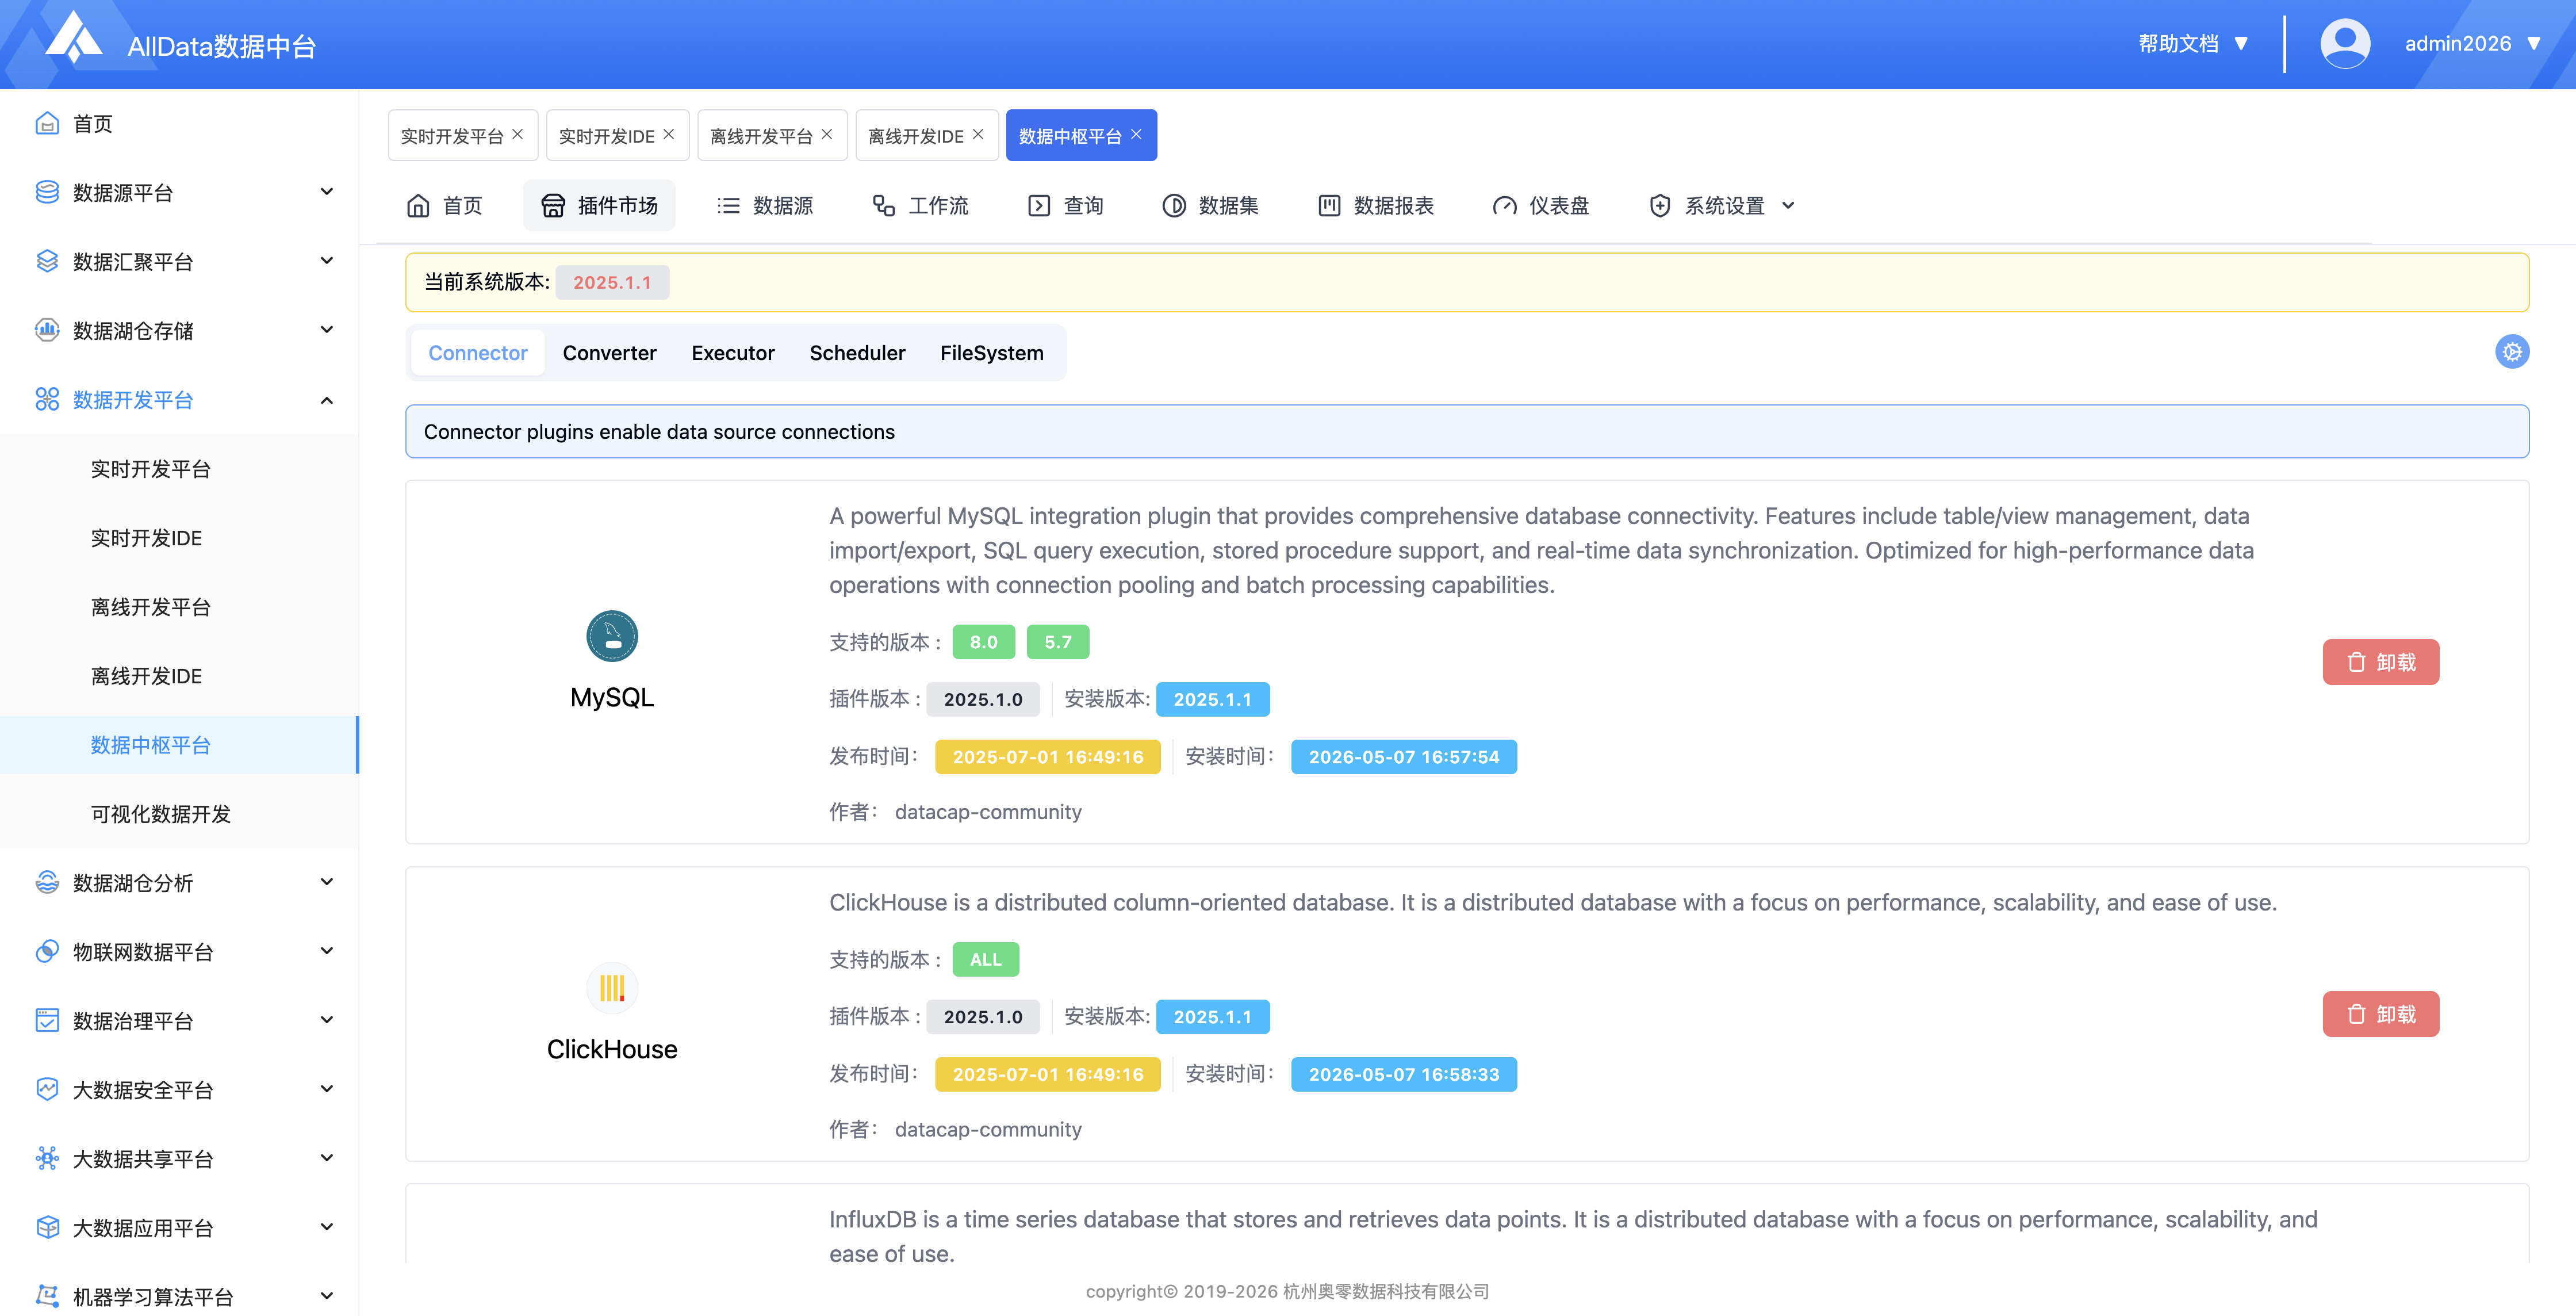Open the 数据报表 report nav item
The width and height of the screenshot is (2576, 1316).
[1376, 205]
